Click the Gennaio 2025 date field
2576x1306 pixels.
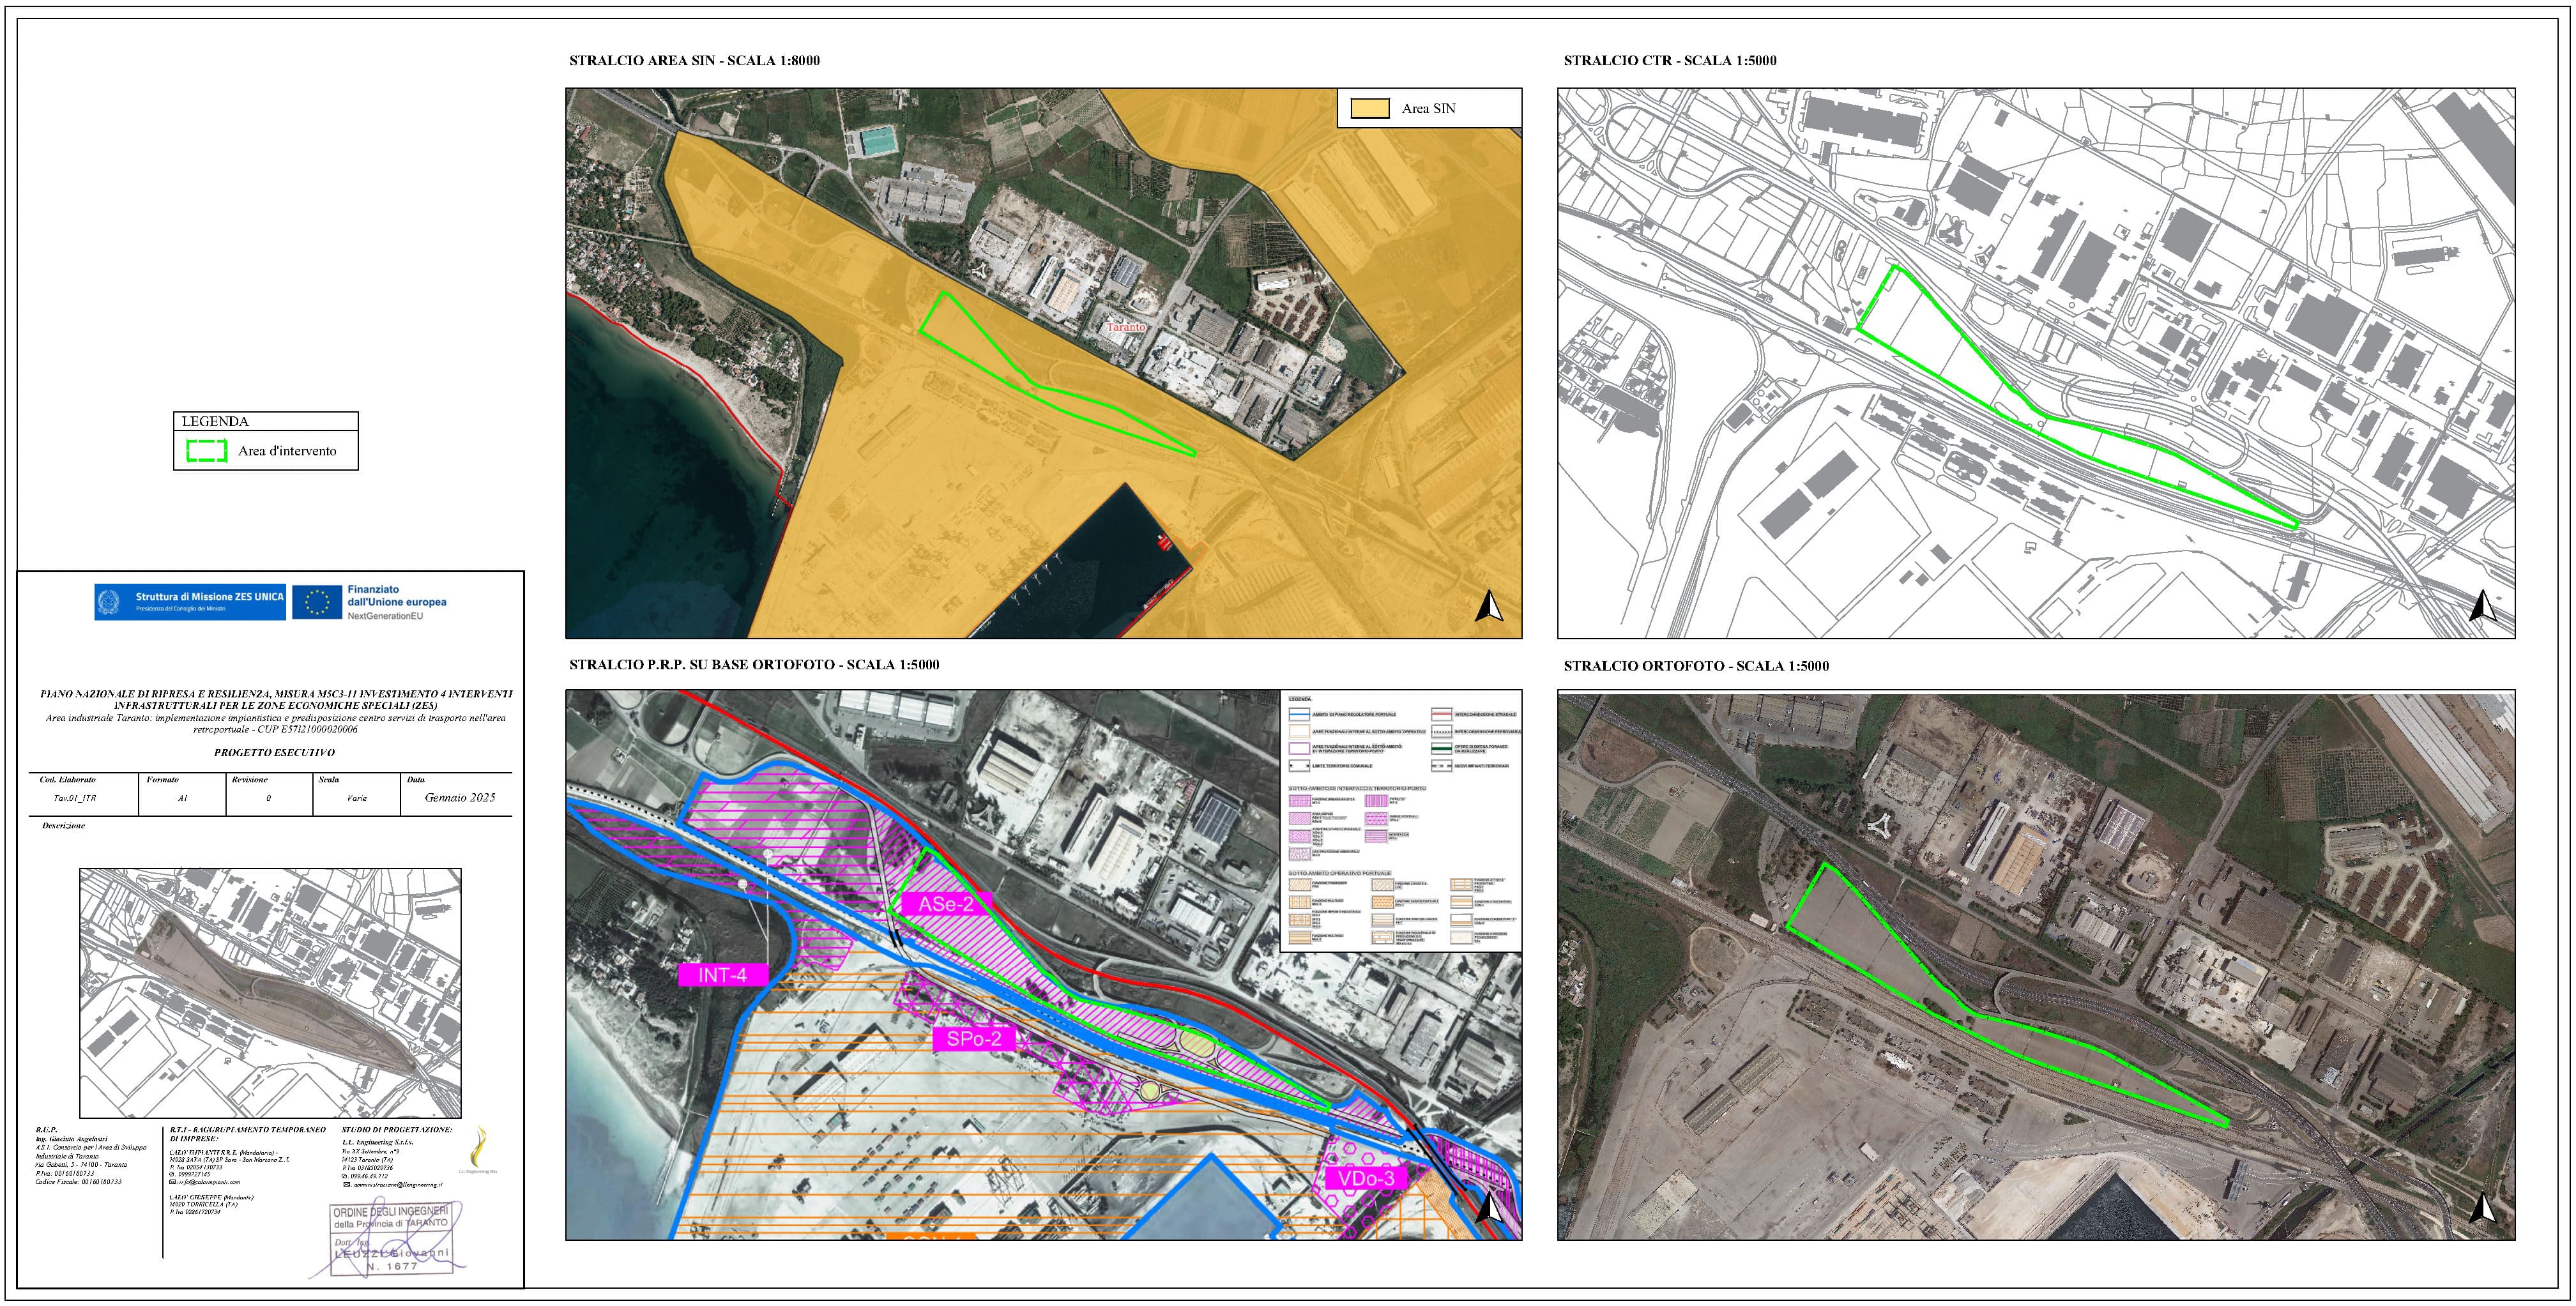(459, 798)
